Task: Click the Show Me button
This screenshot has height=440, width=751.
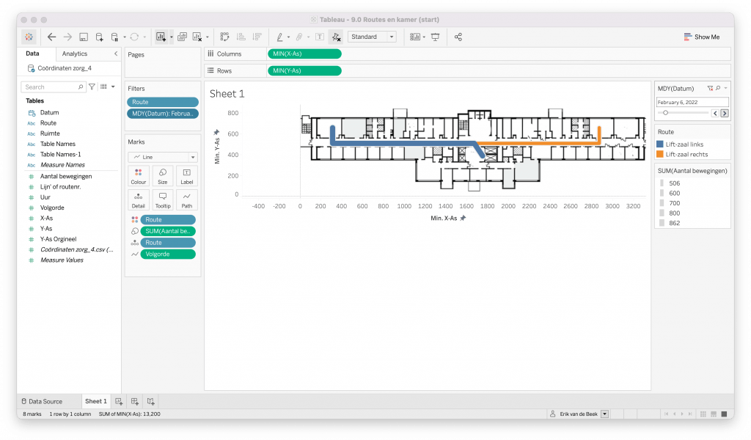Action: [701, 37]
